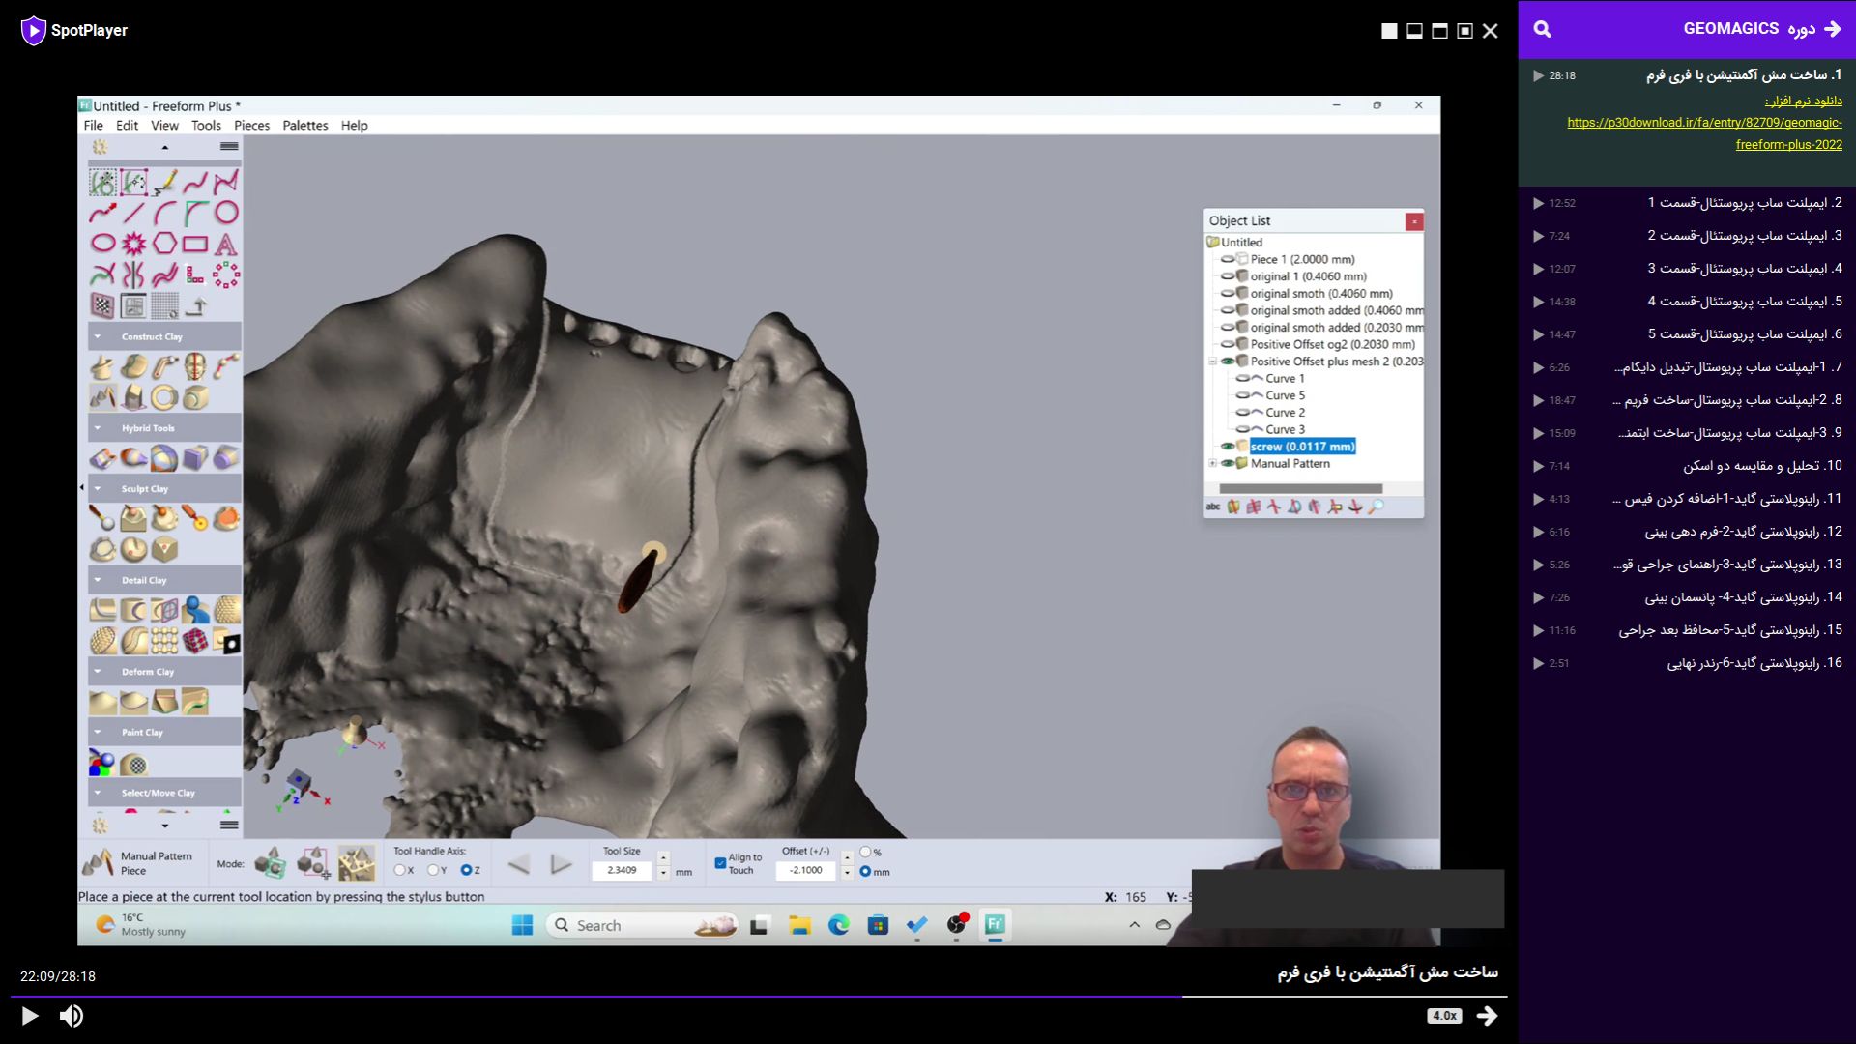Click the Object List horizontal scrollbar

tap(1300, 488)
